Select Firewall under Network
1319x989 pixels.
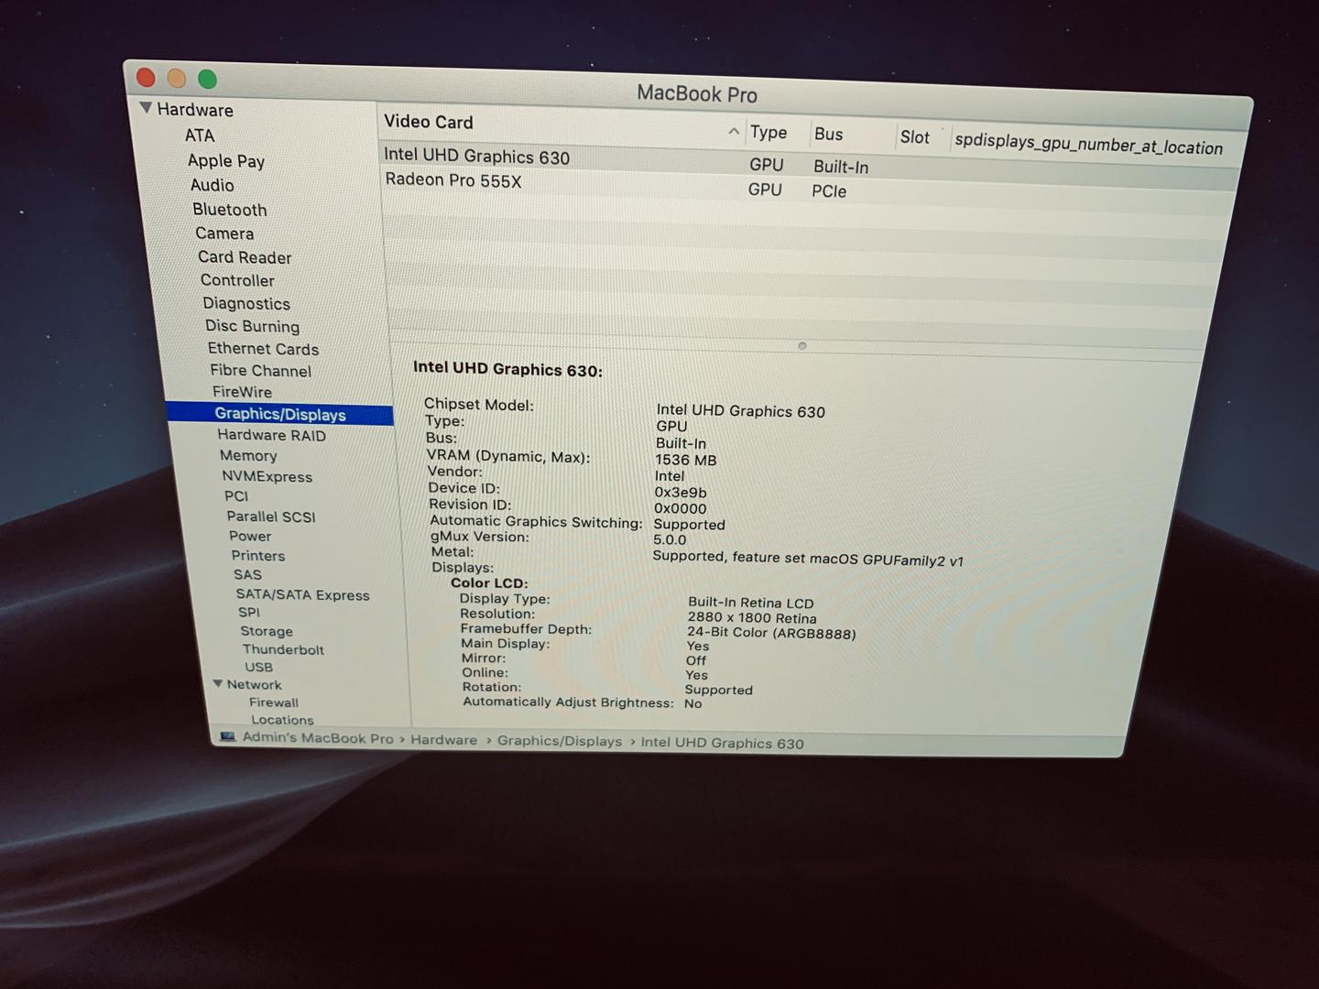pyautogui.click(x=274, y=702)
